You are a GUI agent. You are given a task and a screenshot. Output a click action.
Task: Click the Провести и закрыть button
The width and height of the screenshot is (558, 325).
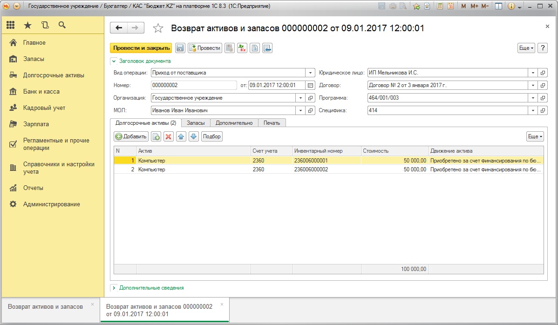(x=141, y=48)
